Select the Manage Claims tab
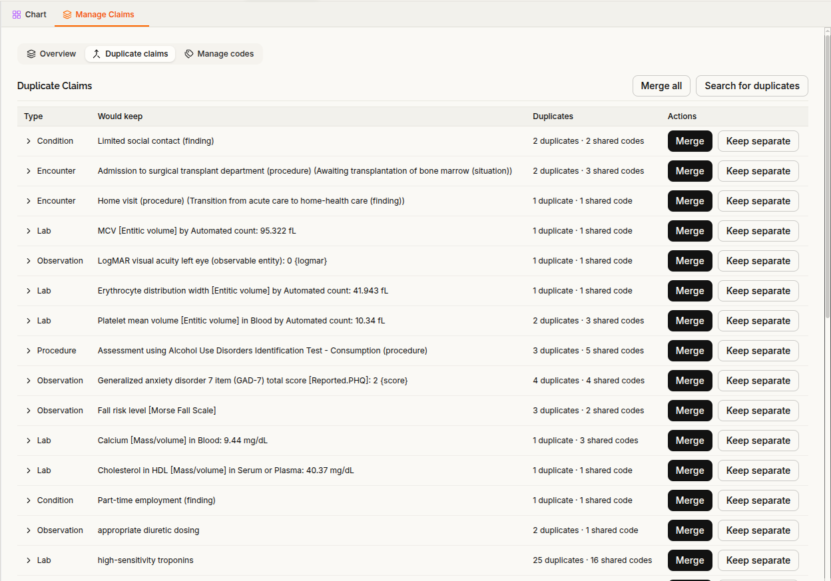 tap(99, 14)
